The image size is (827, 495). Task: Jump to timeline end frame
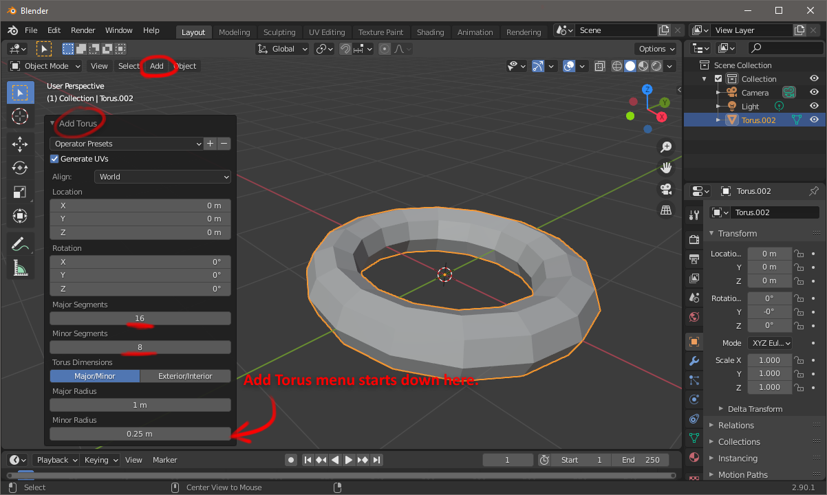pyautogui.click(x=377, y=460)
